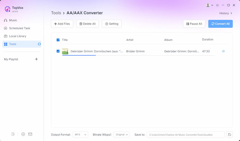This screenshot has height=141, width=240.
Task: Collapse the sidebar with the list icon
Action: (x=13, y=134)
